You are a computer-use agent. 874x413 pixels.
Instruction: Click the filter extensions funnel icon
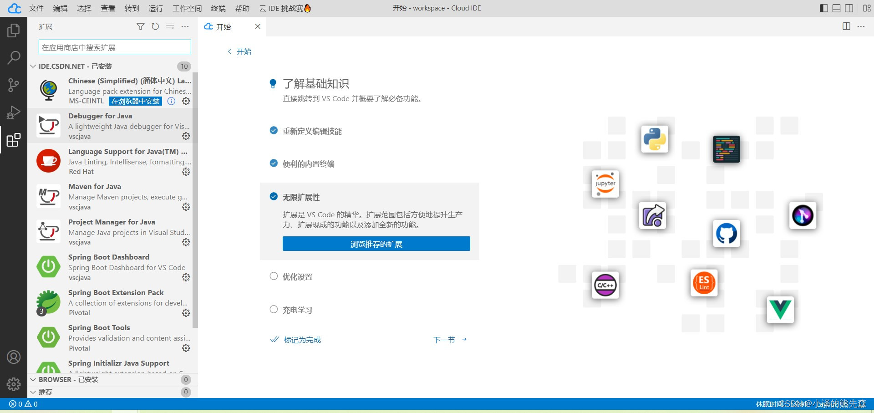click(x=141, y=26)
